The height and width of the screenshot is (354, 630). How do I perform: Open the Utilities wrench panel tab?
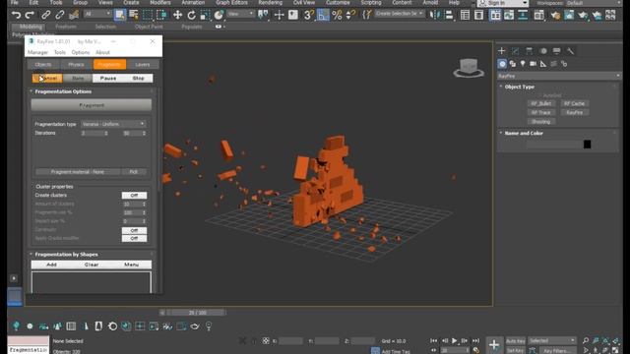(x=570, y=51)
